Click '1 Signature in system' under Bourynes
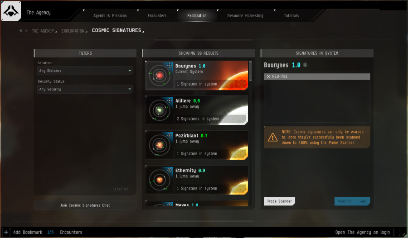 point(197,84)
